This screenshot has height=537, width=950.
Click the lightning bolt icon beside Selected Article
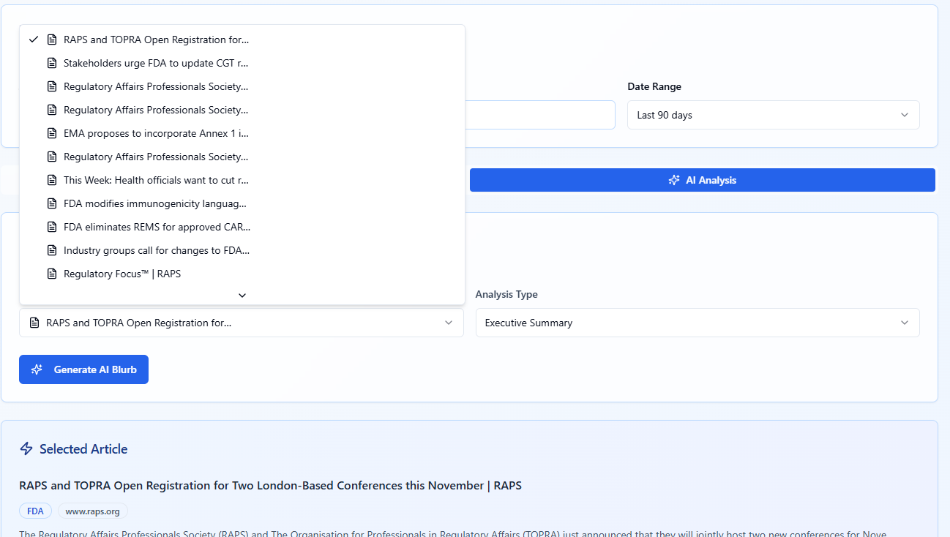(26, 449)
